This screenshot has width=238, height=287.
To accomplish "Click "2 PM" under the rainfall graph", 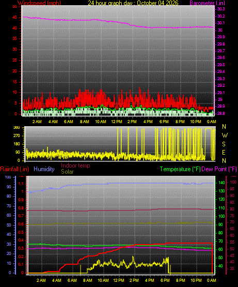I will point(134,280).
